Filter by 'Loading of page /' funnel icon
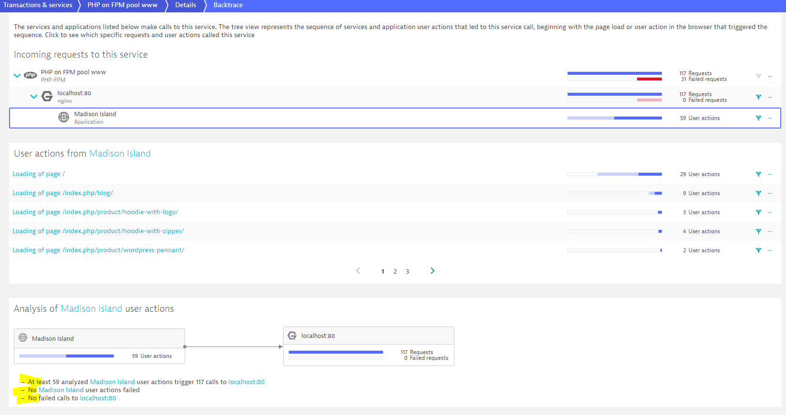 point(758,174)
